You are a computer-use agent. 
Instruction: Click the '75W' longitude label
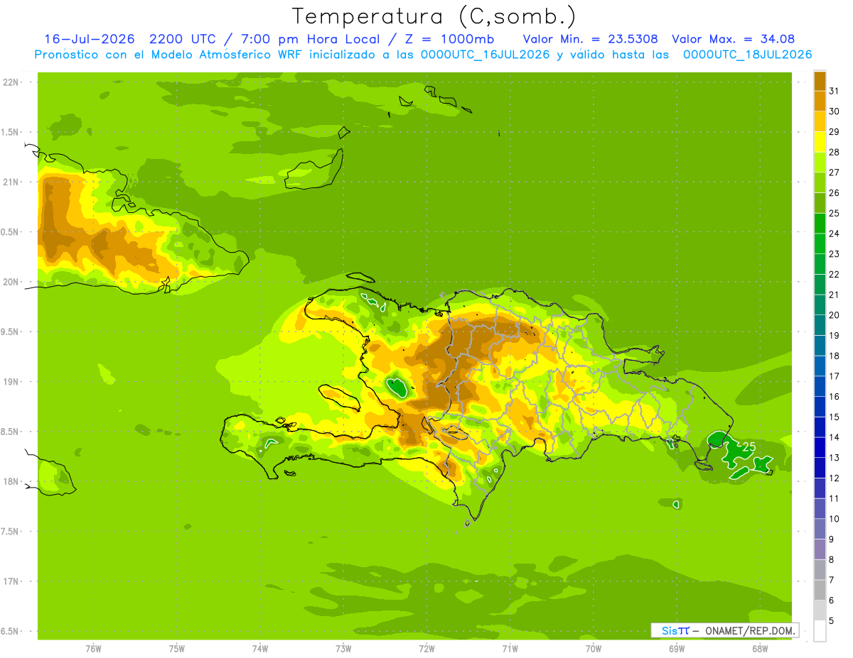tap(177, 648)
